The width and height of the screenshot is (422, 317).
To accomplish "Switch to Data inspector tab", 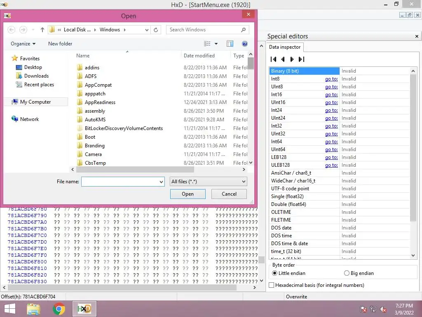I will [285, 47].
